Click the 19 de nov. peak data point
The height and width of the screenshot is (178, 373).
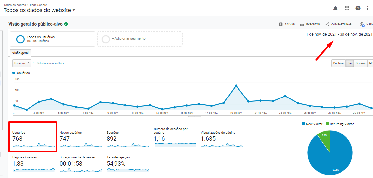click(x=236, y=86)
